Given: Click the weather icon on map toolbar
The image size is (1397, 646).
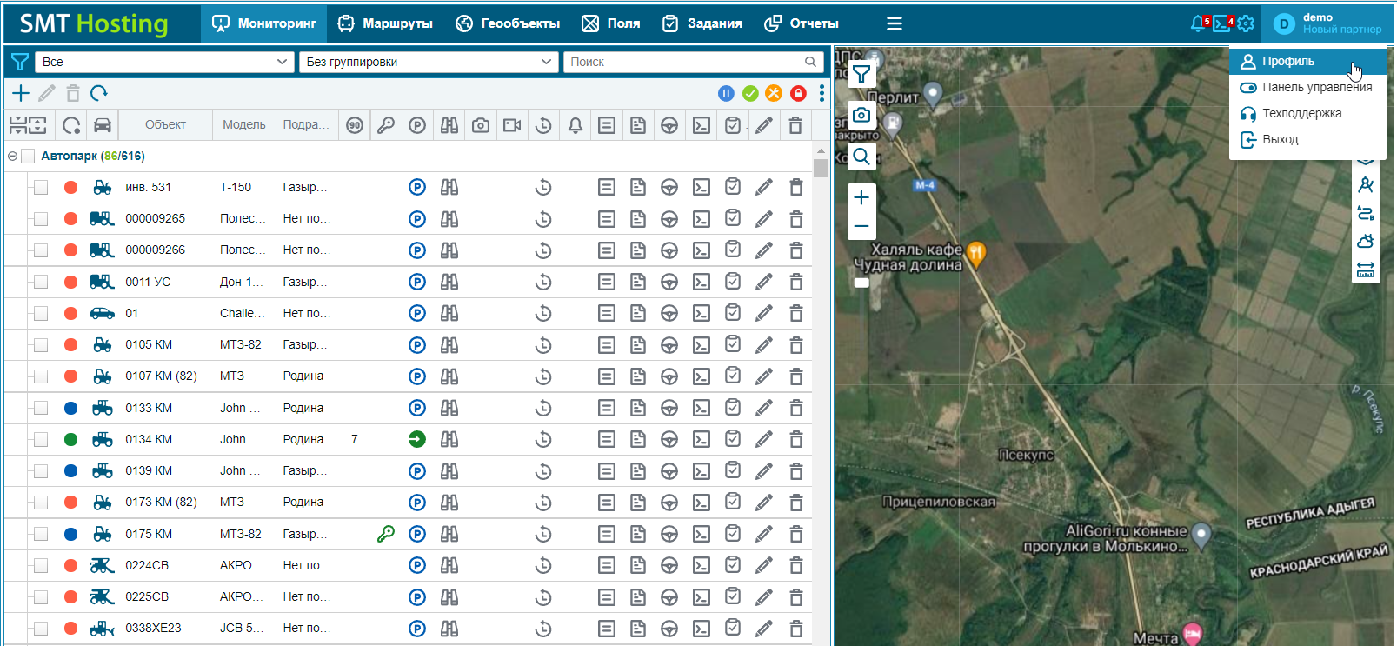Looking at the screenshot, I should coord(1366,241).
